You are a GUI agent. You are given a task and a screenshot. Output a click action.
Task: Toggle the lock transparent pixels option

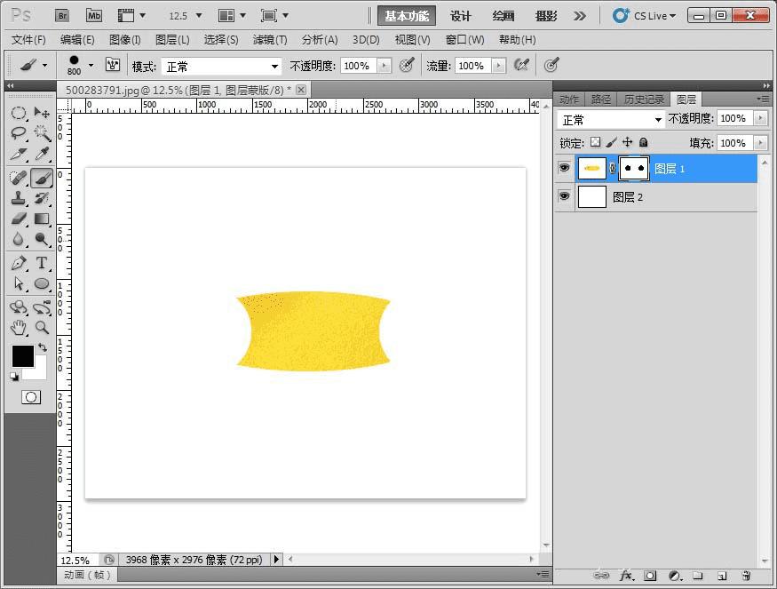595,142
